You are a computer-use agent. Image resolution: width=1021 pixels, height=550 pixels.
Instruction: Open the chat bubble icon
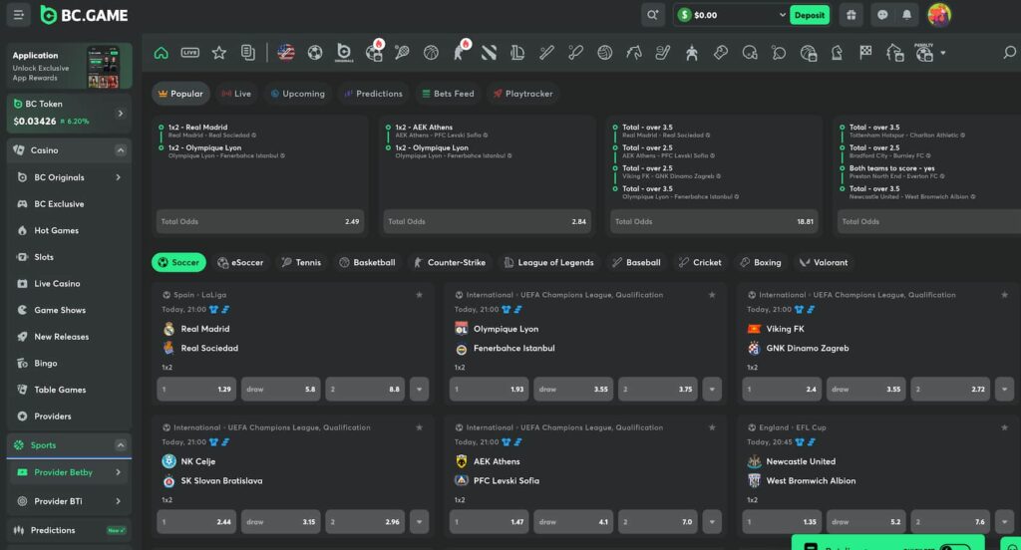point(882,15)
